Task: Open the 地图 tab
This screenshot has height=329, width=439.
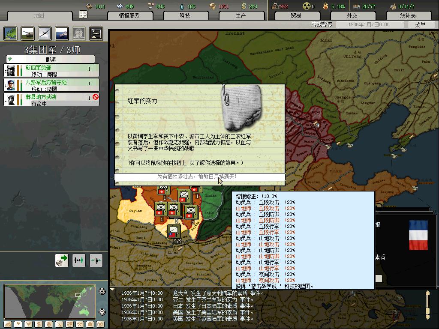Action: (39, 15)
